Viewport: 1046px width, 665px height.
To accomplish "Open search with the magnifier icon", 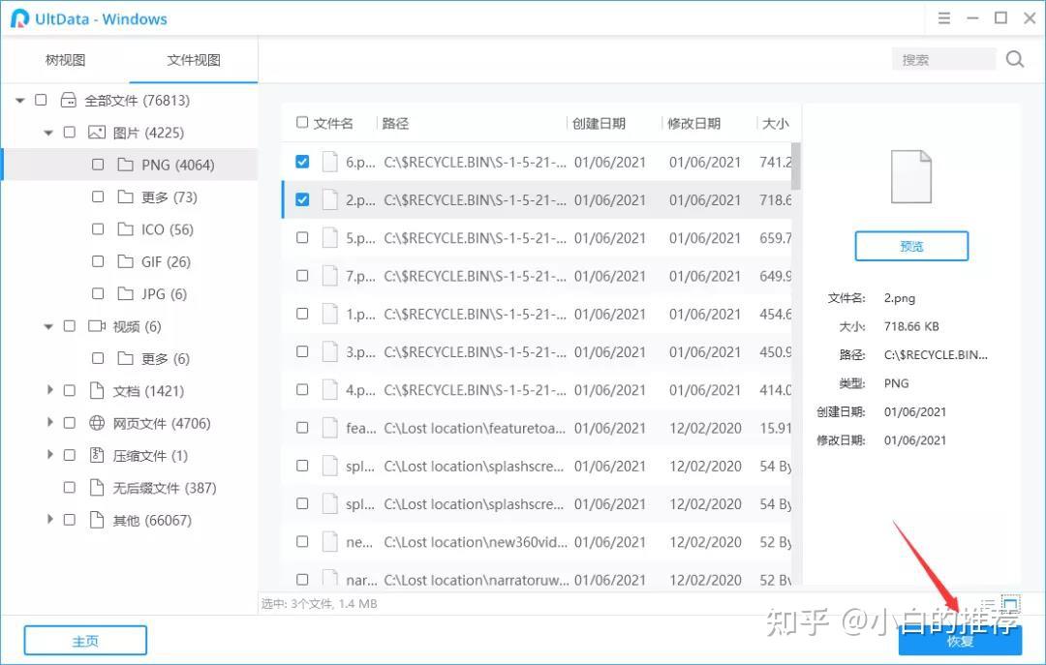I will coord(1014,59).
